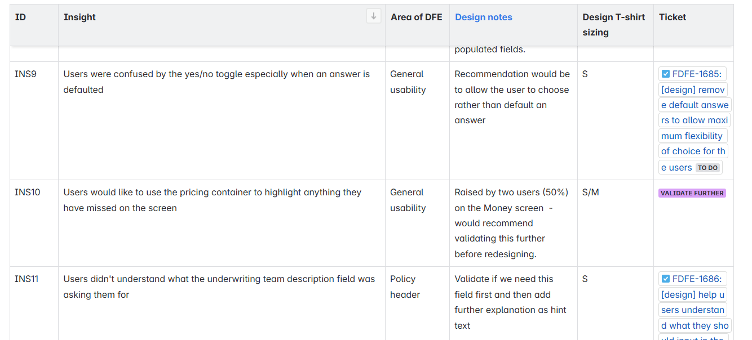Click the S/M sizing cell
This screenshot has width=752, height=340.
[x=590, y=193]
